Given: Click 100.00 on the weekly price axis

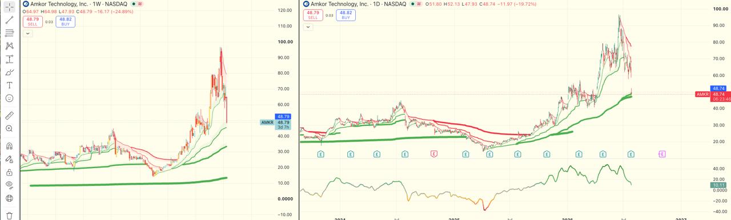Looking at the screenshot, I should [x=286, y=42].
